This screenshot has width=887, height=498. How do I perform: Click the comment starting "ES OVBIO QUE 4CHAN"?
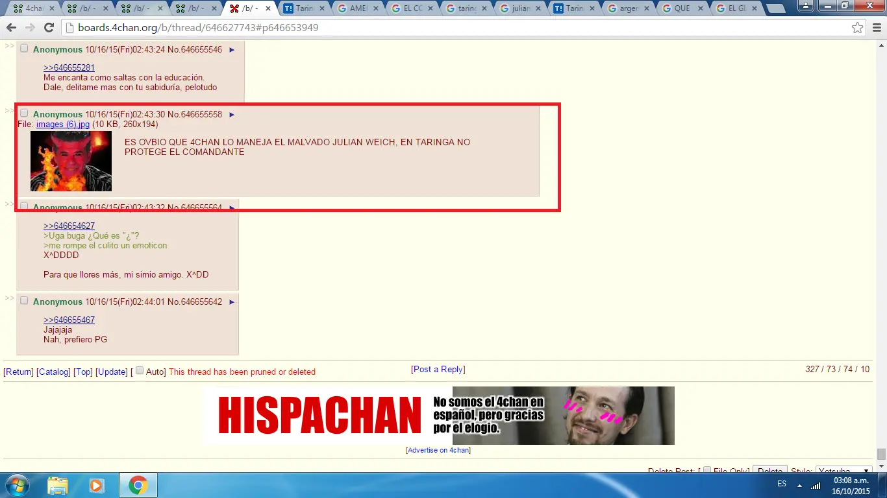[x=297, y=147]
